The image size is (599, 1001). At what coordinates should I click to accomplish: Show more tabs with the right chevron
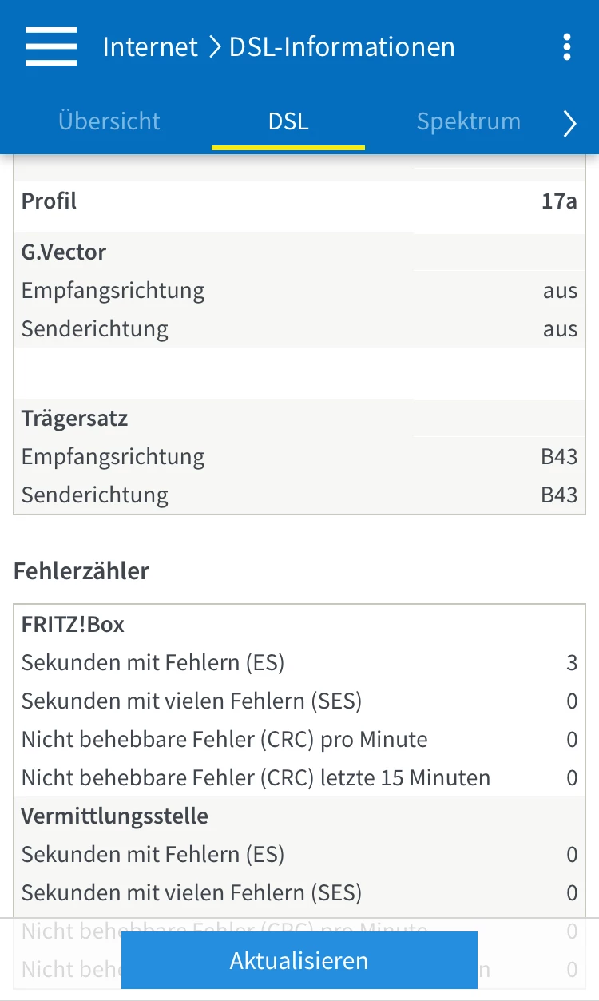click(x=569, y=123)
